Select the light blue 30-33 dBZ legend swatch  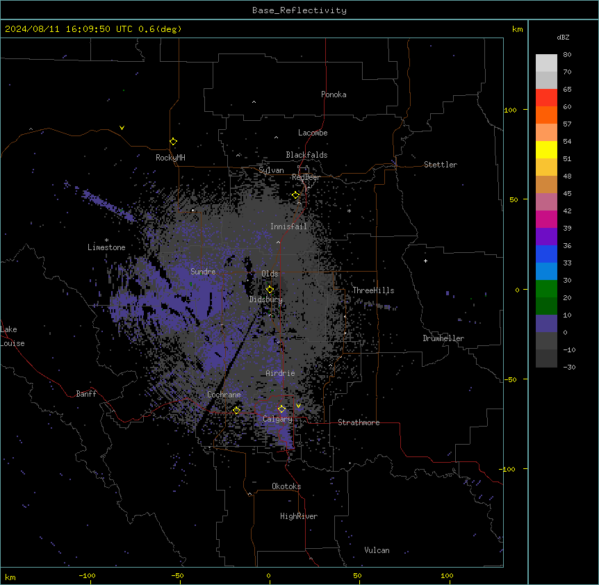click(546, 272)
